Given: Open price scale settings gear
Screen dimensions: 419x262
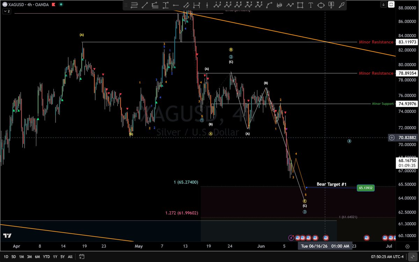Looking at the screenshot, I should (x=407, y=246).
